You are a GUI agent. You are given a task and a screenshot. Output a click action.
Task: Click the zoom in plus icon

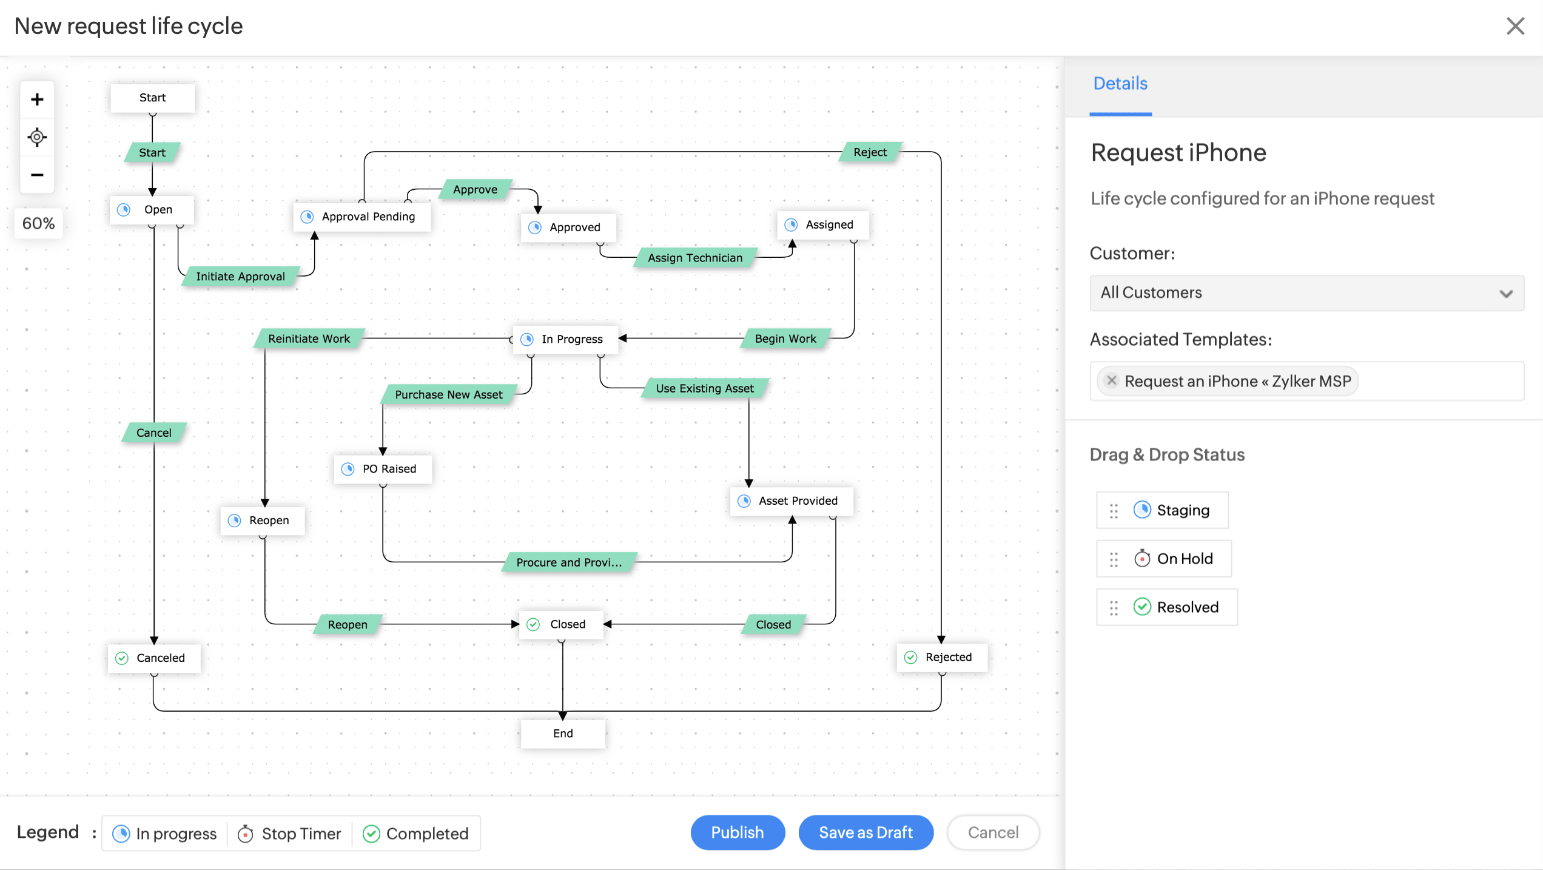click(37, 99)
